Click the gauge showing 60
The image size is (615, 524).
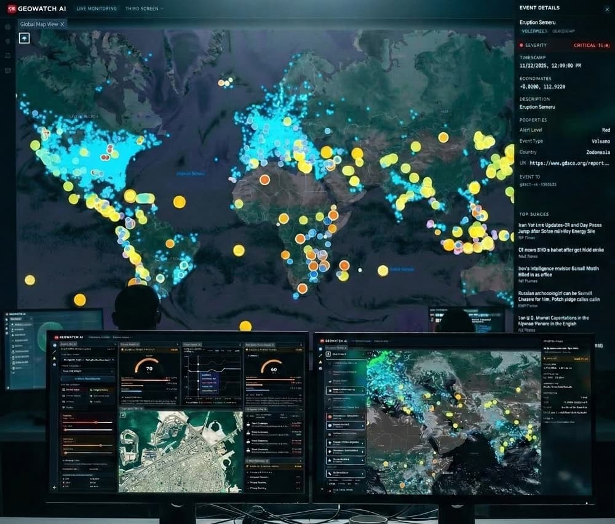271,367
